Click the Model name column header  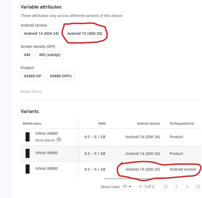pyautogui.click(x=32, y=124)
